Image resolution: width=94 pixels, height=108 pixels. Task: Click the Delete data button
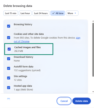tap(81, 101)
